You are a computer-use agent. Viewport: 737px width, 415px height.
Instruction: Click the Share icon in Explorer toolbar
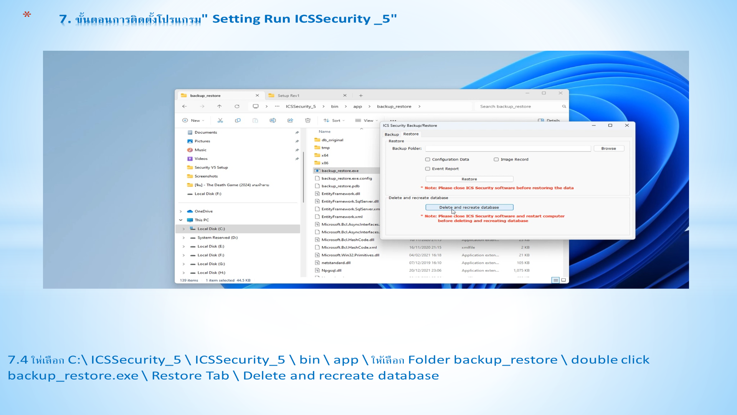[290, 120]
